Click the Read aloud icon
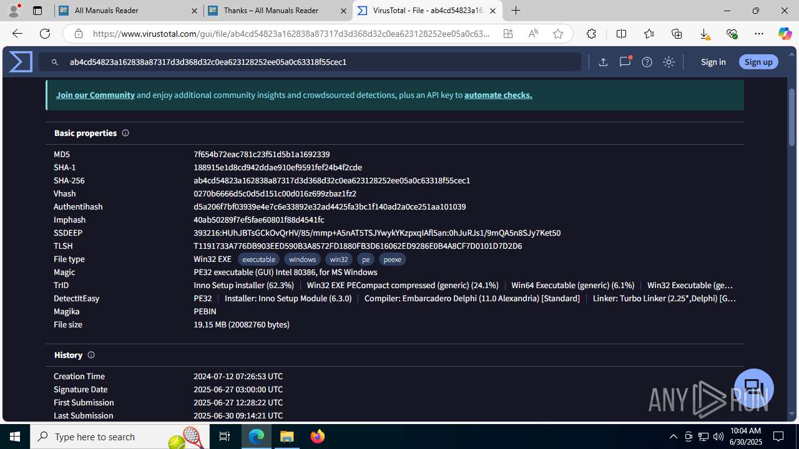This screenshot has width=799, height=449. pos(533,34)
